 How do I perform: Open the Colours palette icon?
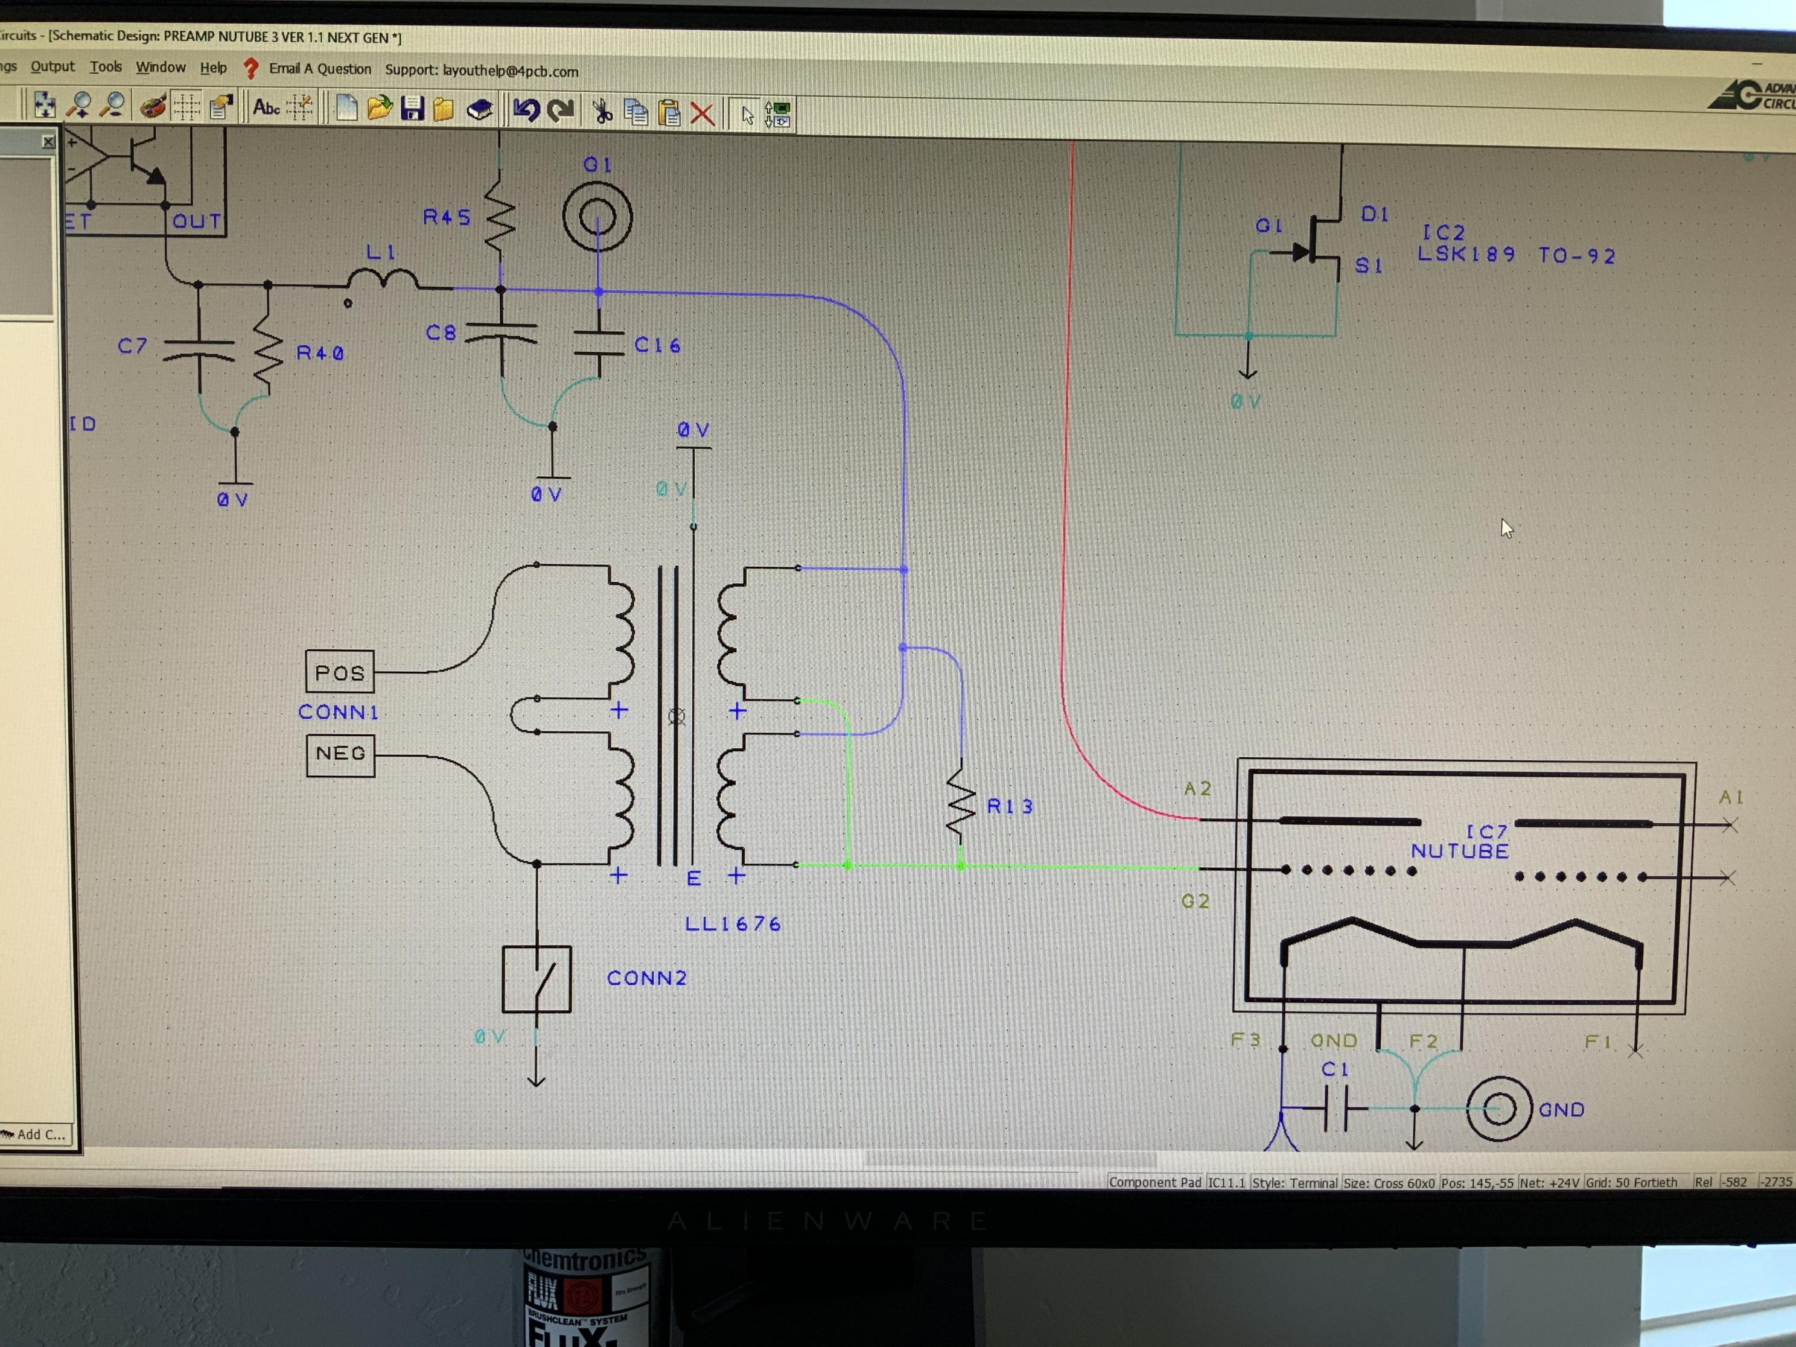point(153,106)
